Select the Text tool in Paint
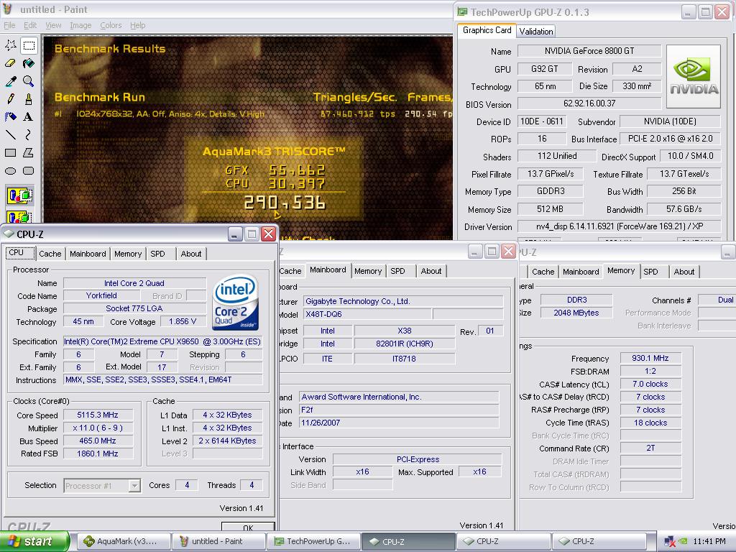 coord(29,116)
